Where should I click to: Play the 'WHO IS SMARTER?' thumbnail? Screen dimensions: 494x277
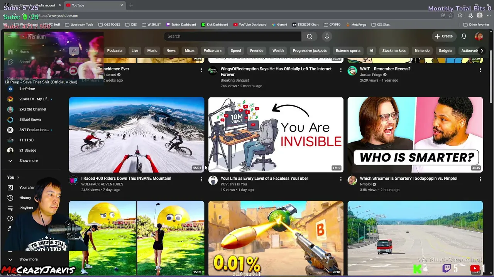(x=415, y=135)
